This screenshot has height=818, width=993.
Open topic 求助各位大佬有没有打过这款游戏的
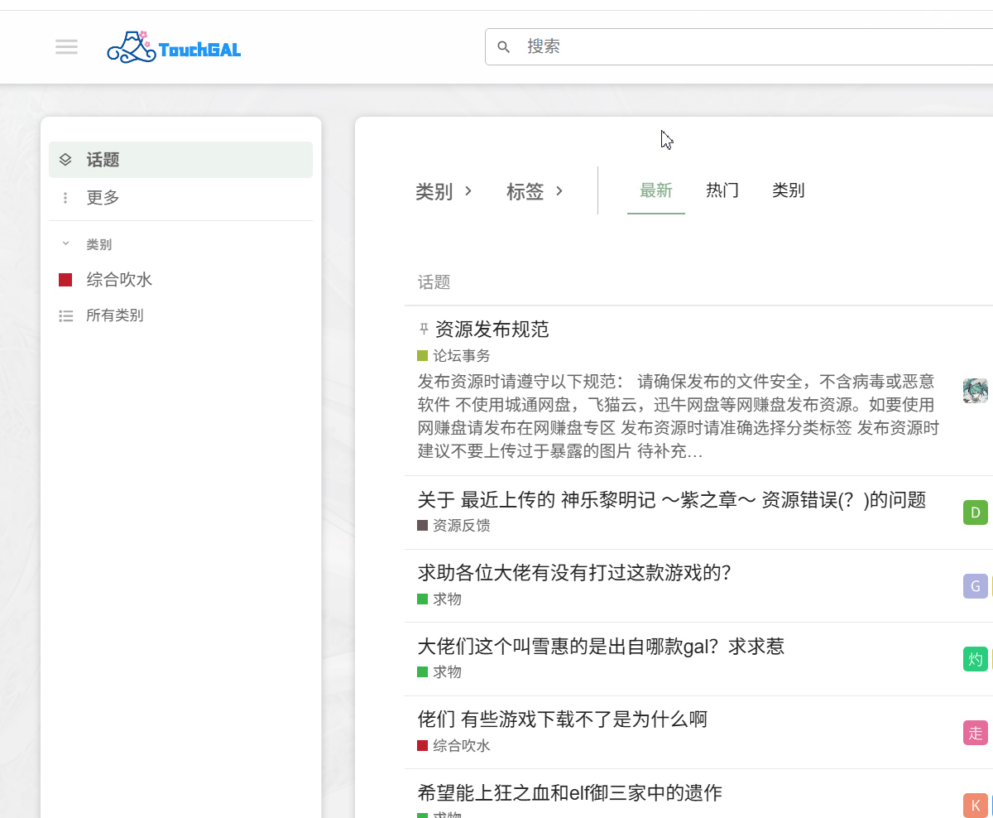573,573
